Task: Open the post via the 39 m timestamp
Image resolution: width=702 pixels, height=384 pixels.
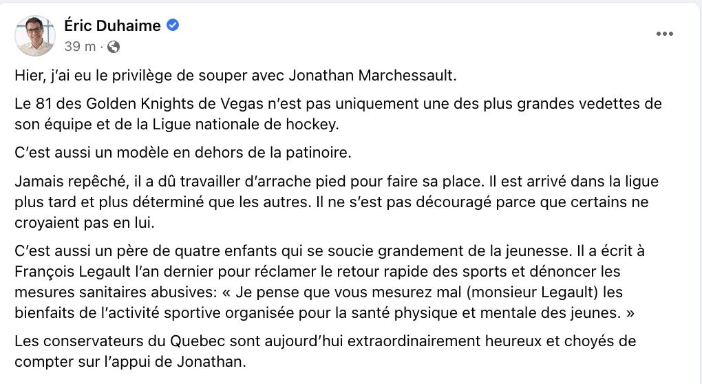Action: coord(80,46)
